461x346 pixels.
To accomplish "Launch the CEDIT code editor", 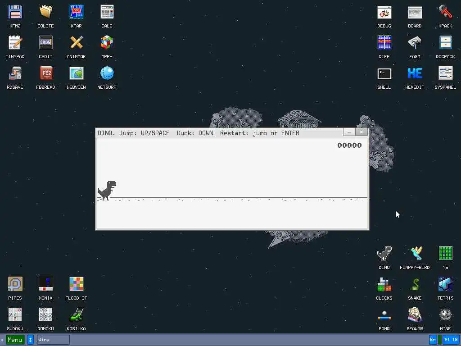I will pos(45,43).
